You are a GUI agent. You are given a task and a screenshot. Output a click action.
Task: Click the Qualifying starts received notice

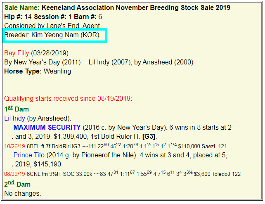click(67, 99)
